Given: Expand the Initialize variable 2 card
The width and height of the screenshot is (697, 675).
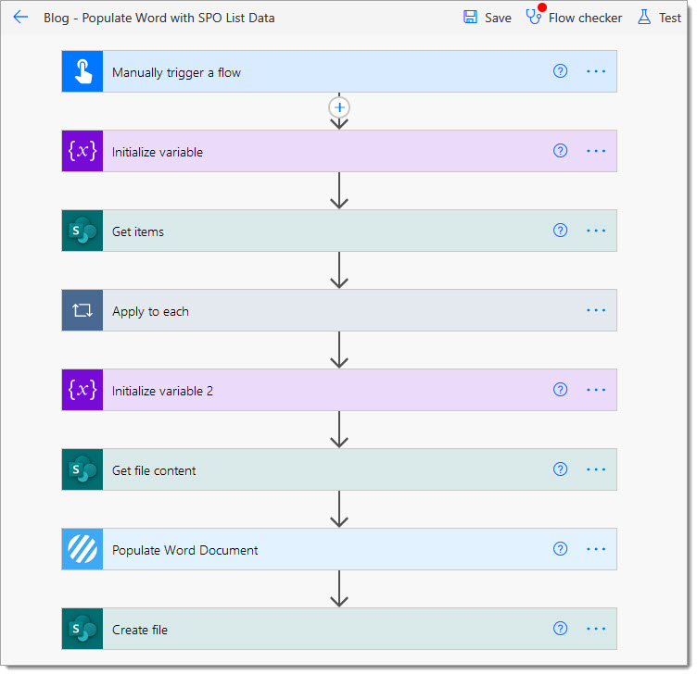Looking at the screenshot, I should (339, 390).
